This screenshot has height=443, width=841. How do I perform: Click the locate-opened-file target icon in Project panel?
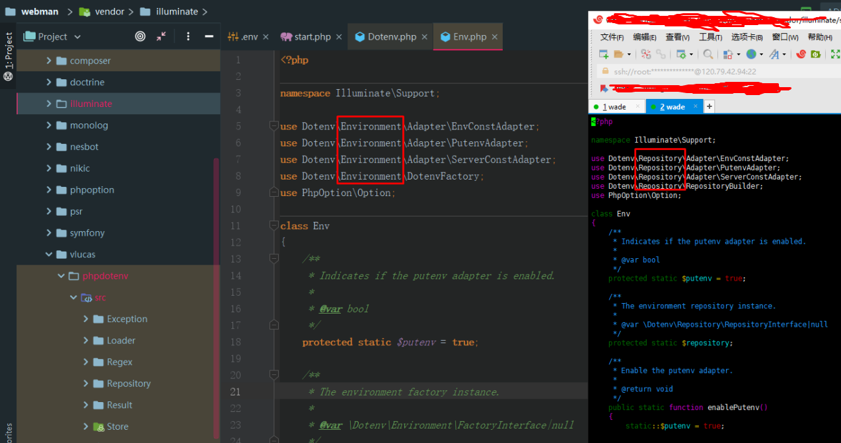pos(140,37)
